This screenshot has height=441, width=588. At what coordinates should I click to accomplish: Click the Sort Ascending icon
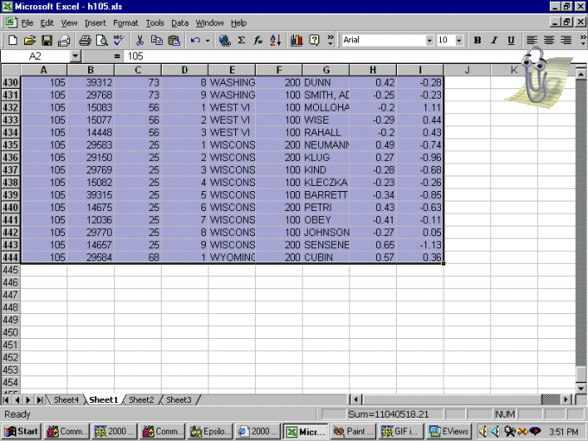pos(275,40)
